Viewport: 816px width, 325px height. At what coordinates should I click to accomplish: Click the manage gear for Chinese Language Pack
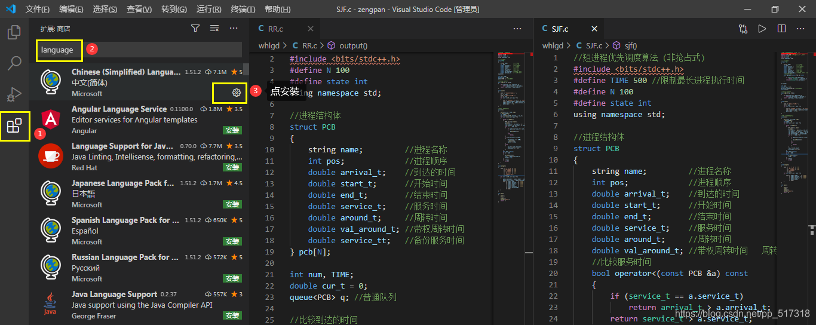click(x=237, y=93)
